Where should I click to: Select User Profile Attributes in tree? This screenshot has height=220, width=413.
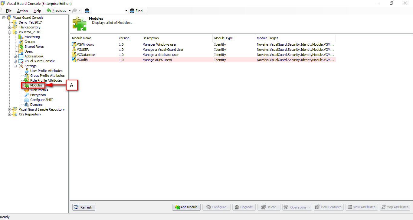coord(46,71)
